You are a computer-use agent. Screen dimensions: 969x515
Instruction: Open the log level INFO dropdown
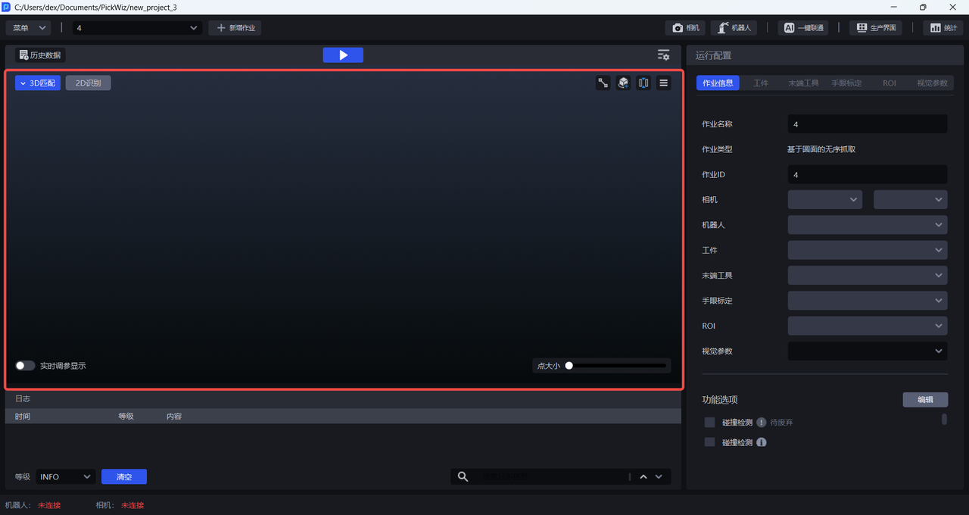65,476
